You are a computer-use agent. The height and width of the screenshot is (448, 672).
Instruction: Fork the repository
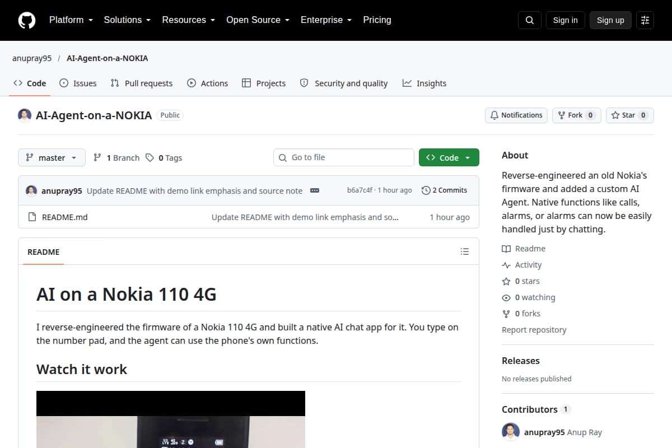(577, 115)
